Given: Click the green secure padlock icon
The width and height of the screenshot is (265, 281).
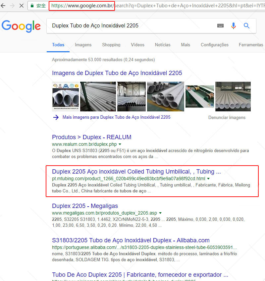Looking at the screenshot, I should 32,6.
